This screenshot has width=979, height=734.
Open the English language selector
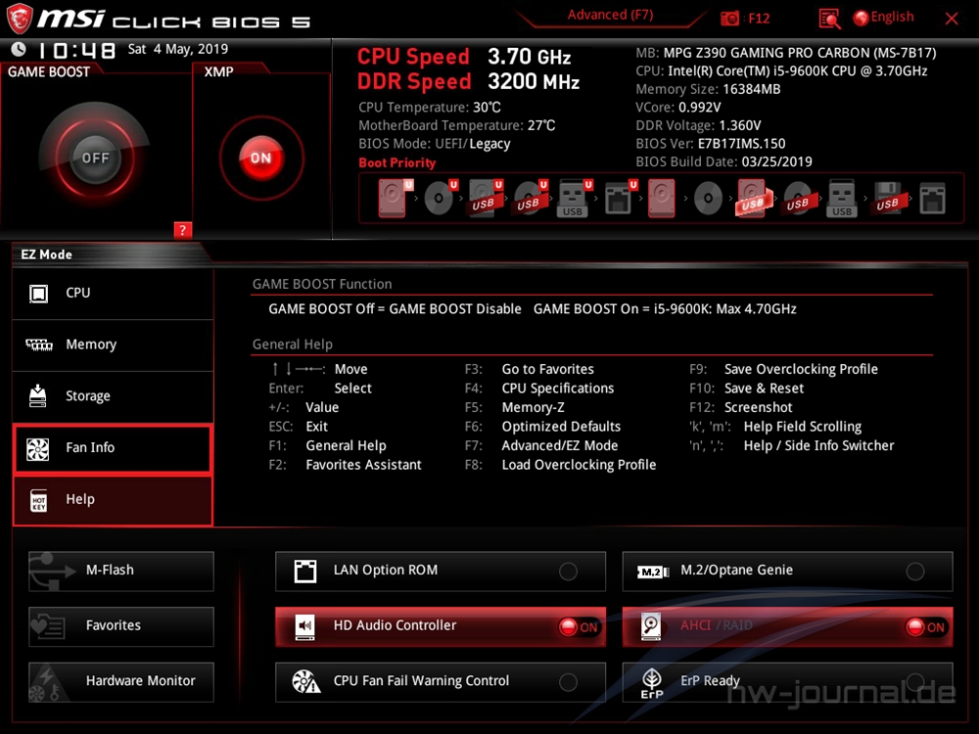tap(883, 18)
